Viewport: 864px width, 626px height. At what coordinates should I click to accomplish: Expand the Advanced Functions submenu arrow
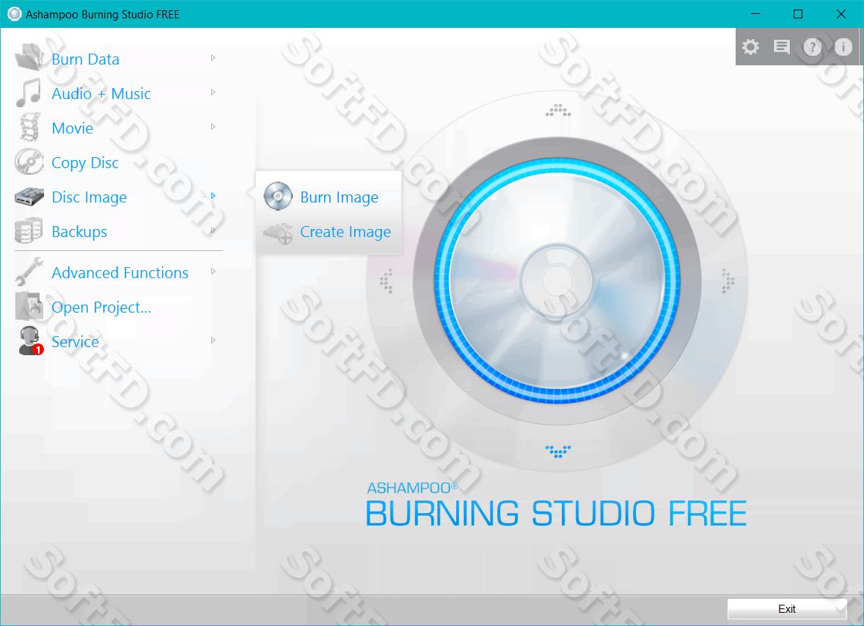tap(213, 272)
